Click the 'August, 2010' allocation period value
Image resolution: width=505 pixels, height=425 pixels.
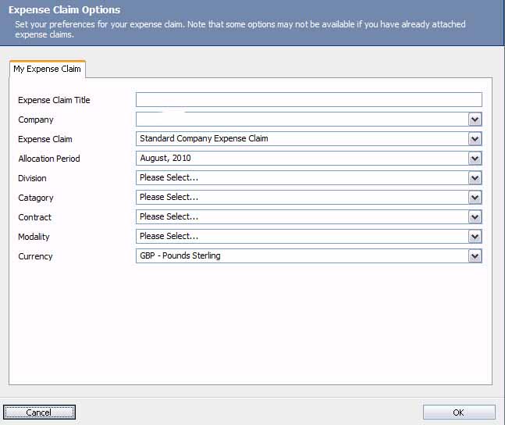click(x=165, y=159)
